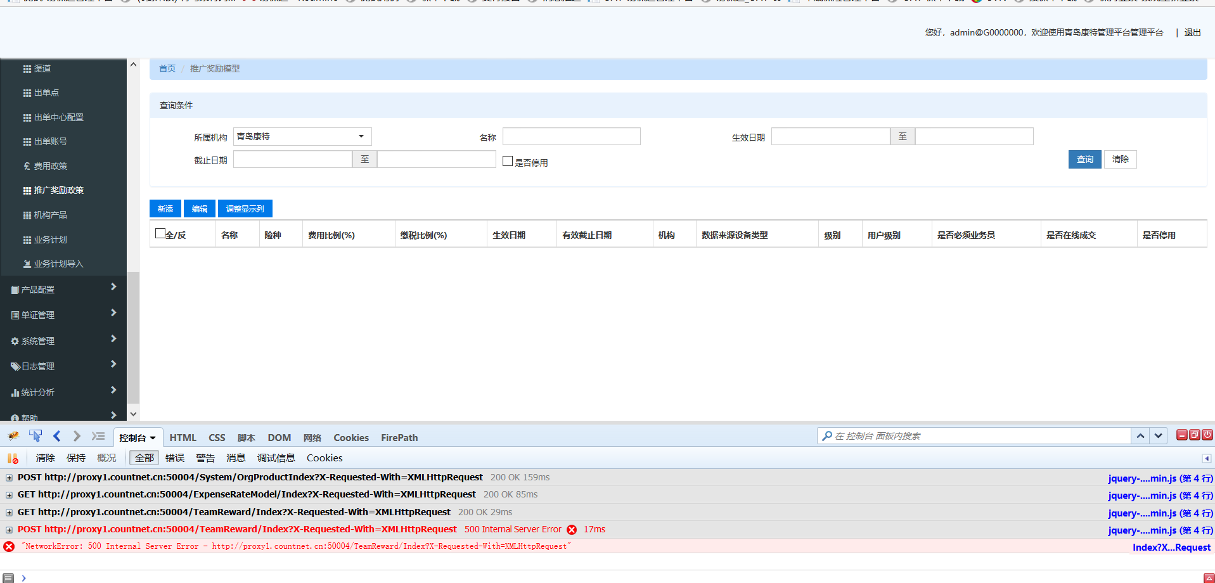The height and width of the screenshot is (583, 1215).
Task: Open the 所属机构 dropdown
Action: click(302, 136)
